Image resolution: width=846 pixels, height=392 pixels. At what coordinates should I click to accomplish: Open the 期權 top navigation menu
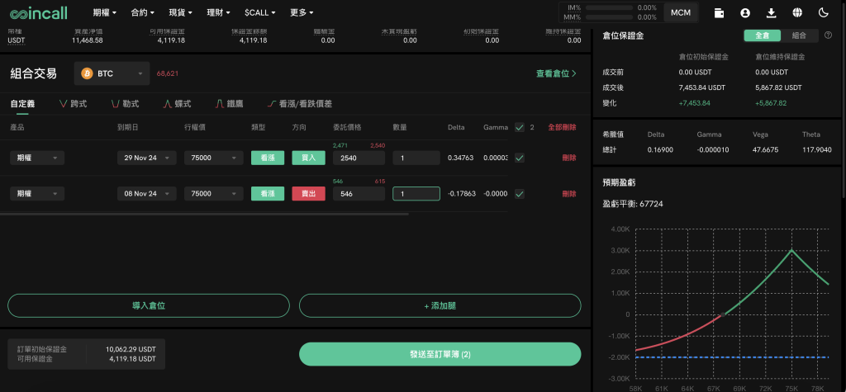104,12
